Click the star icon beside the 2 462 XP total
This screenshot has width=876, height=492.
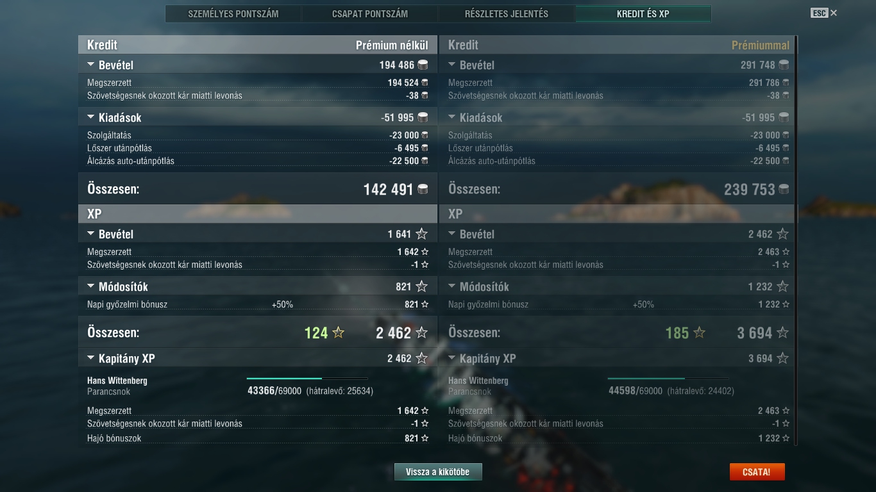[421, 332]
